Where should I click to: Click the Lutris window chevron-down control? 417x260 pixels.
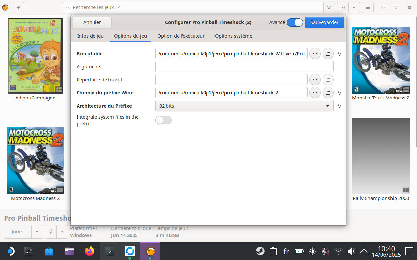(383, 7)
